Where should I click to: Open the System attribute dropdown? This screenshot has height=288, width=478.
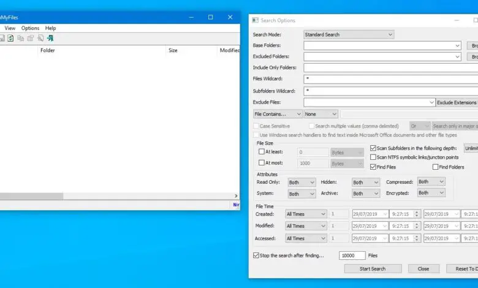click(302, 194)
